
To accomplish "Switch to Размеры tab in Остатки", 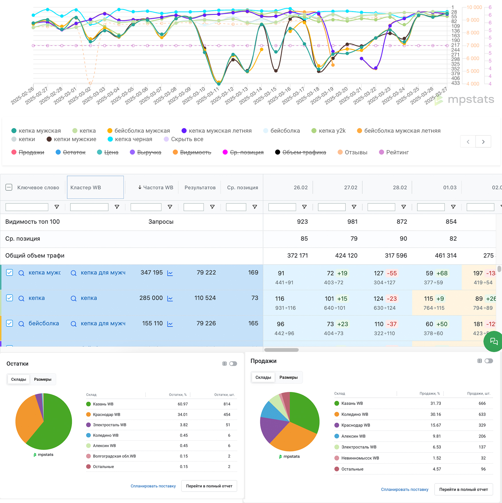I will click(x=43, y=379).
